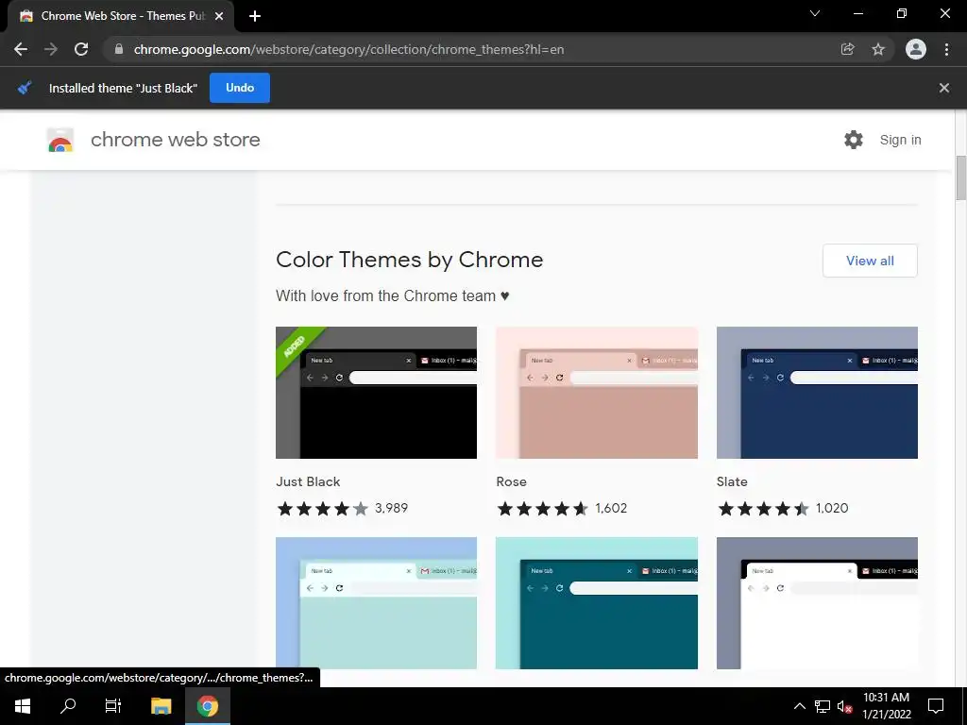
Task: Click the 'Color Themes by Chrome' heading
Action: point(410,260)
